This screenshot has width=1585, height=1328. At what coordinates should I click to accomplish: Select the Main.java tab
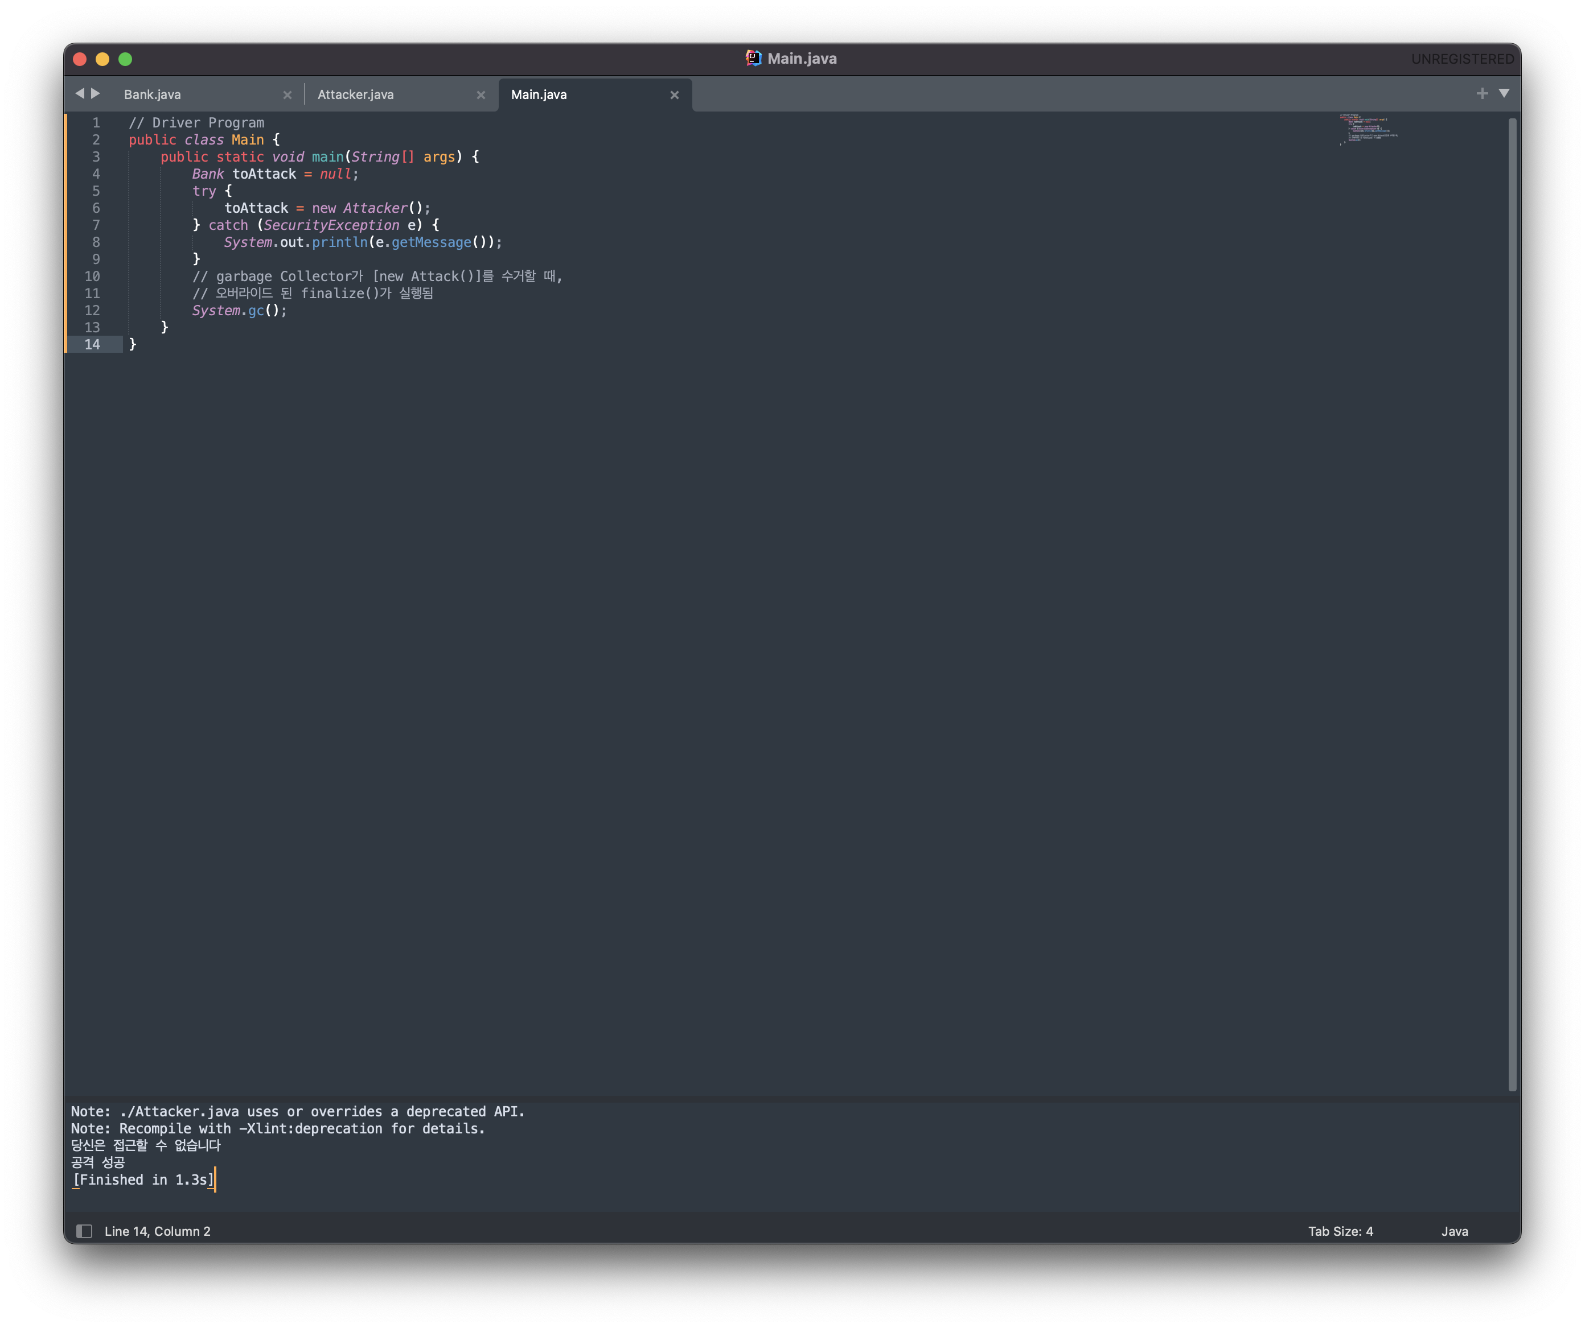click(539, 95)
